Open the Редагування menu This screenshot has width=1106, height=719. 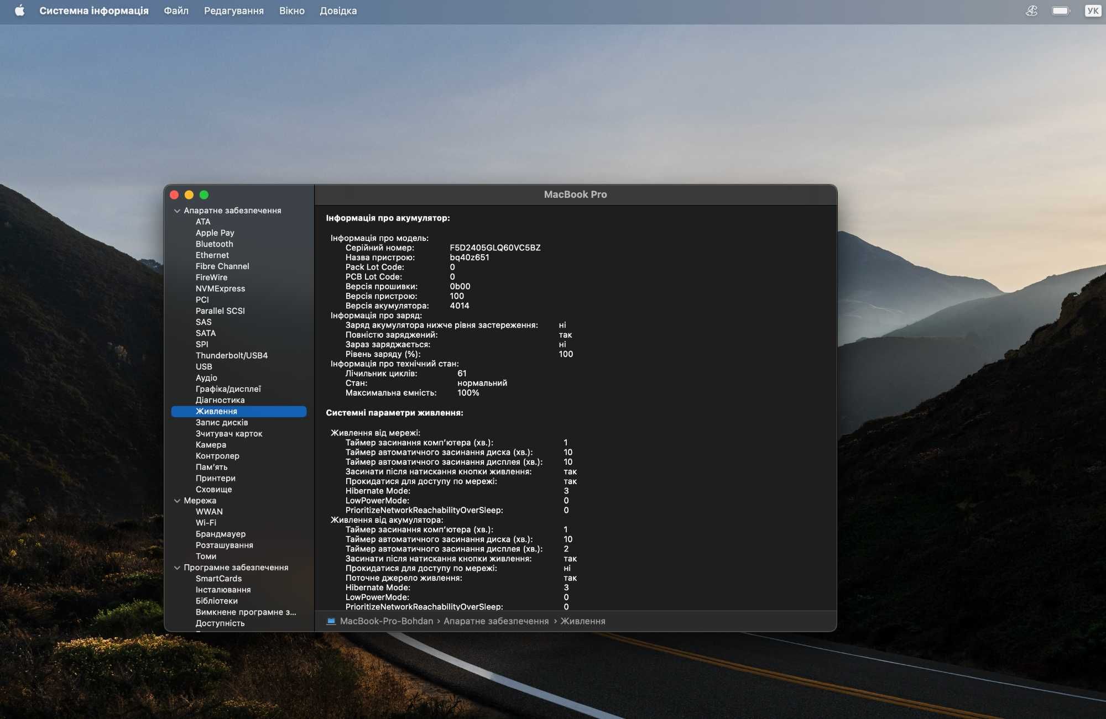coord(234,11)
